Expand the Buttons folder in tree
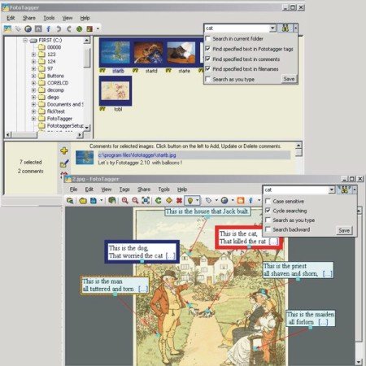This screenshot has width=366, height=366. point(33,76)
